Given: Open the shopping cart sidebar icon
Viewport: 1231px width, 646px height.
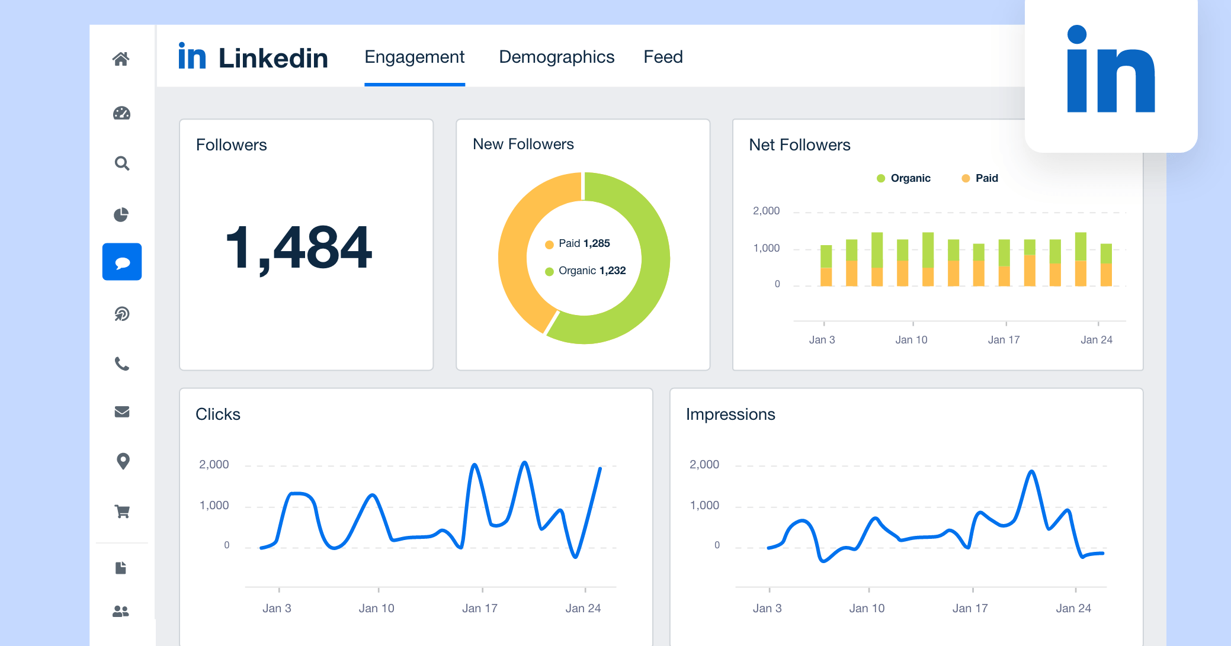Looking at the screenshot, I should [x=122, y=511].
